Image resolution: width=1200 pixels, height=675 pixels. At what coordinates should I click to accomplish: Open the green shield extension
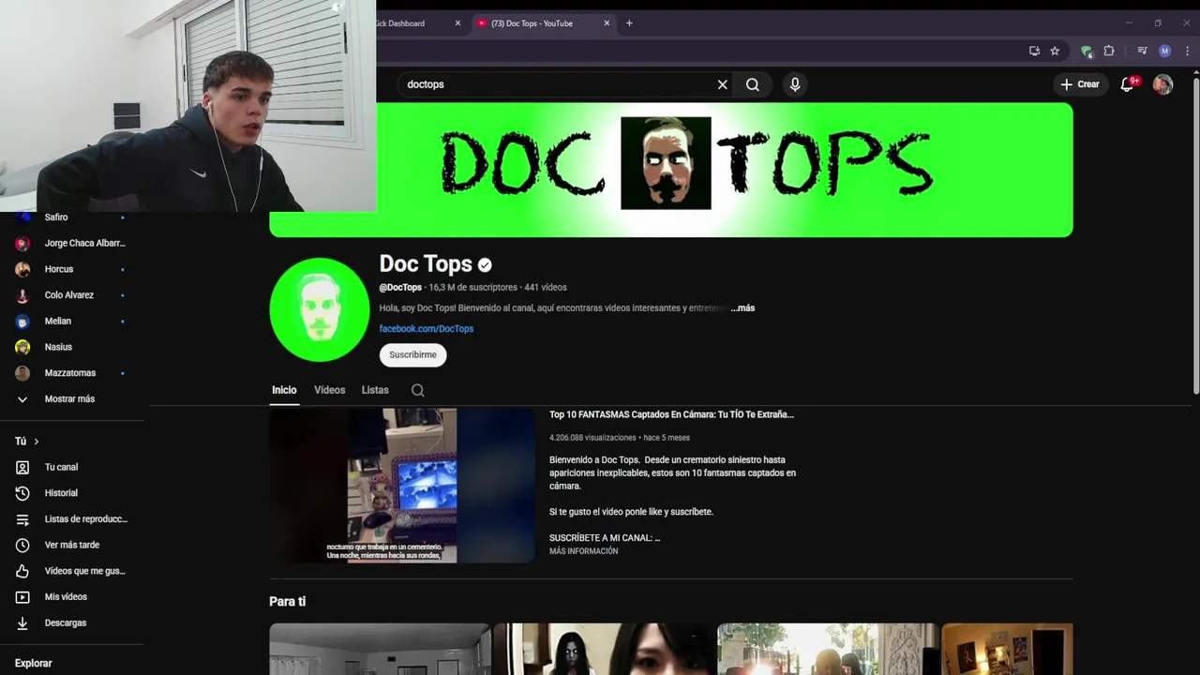(1087, 51)
